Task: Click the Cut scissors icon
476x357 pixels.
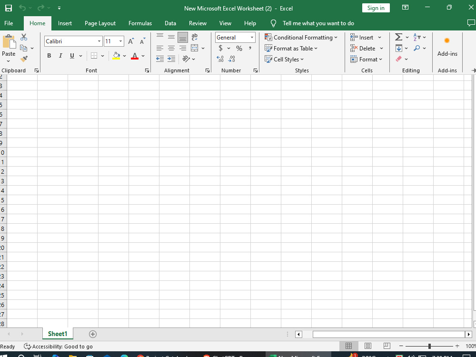Action: pyautogui.click(x=24, y=37)
